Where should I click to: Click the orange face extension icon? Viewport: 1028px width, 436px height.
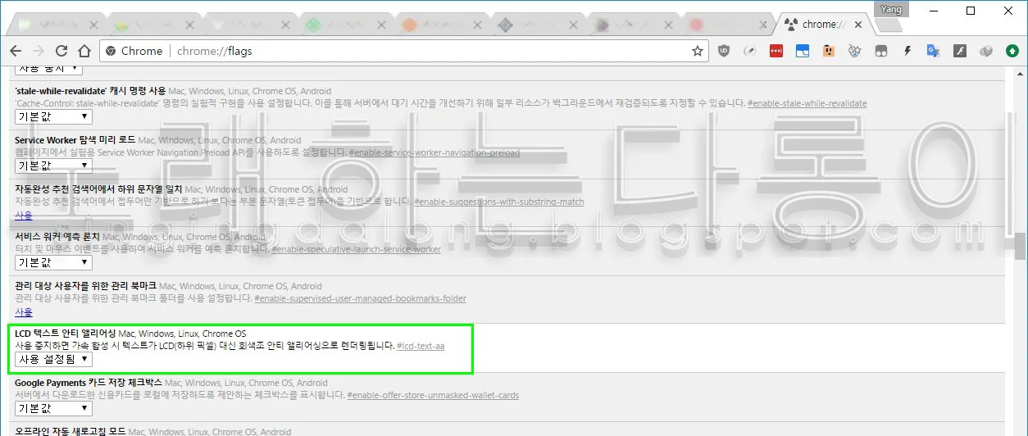[x=828, y=51]
